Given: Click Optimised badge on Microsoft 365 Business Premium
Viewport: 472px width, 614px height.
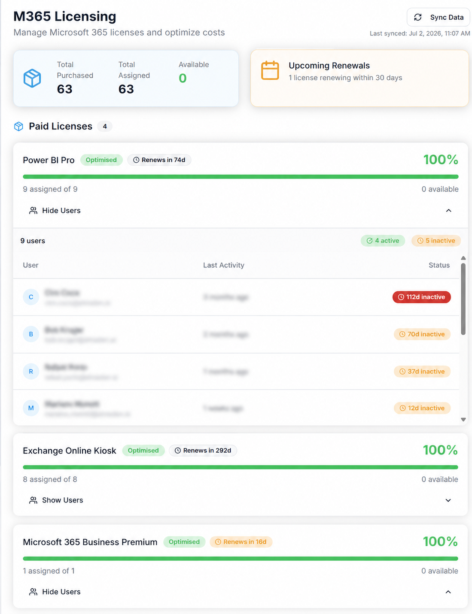Looking at the screenshot, I should 184,542.
